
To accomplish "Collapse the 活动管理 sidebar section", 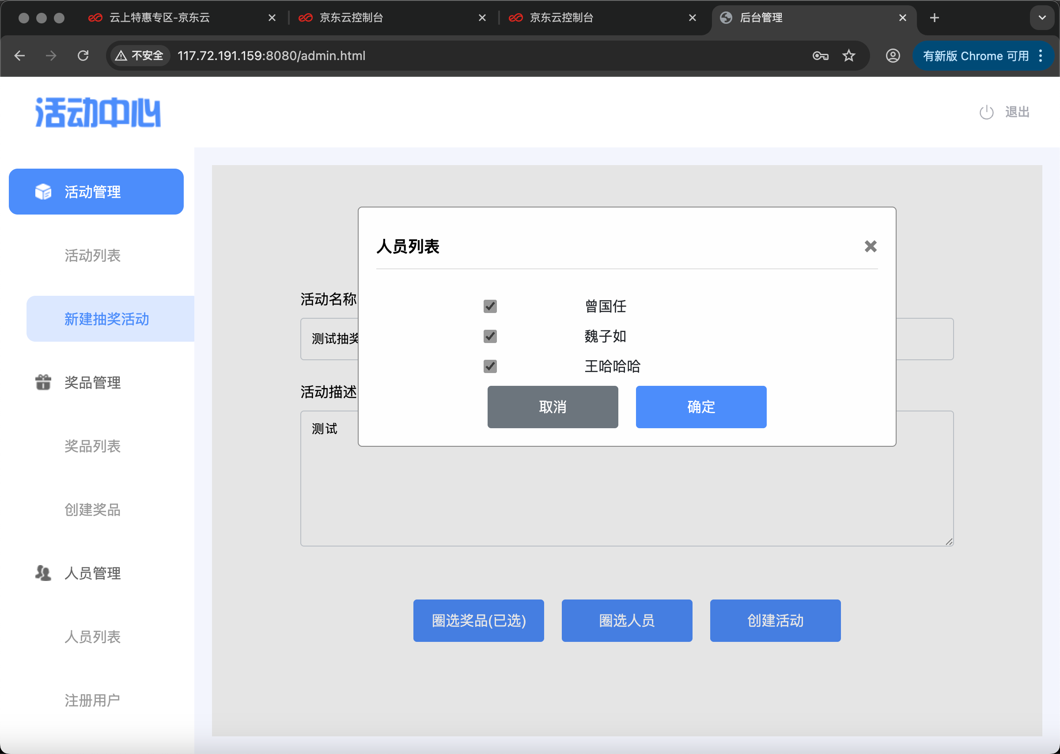I will pos(96,192).
